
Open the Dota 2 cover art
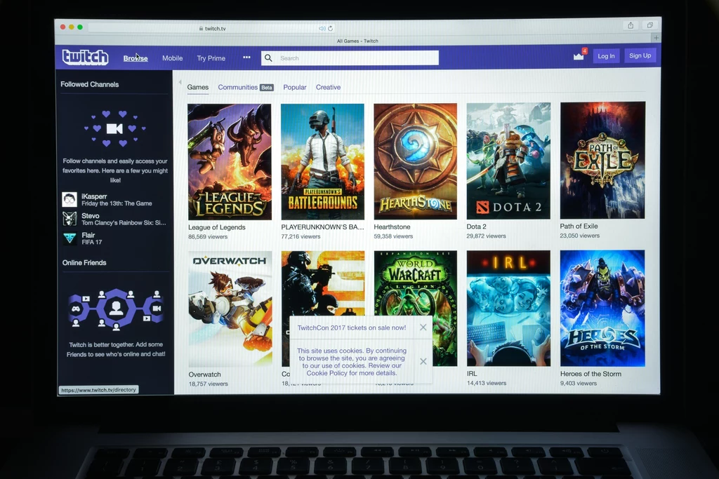(x=508, y=161)
